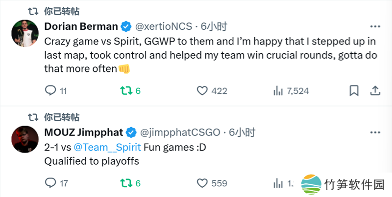View analytics for Dorian Berman's tweet
The width and height of the screenshot is (392, 197).
click(278, 90)
